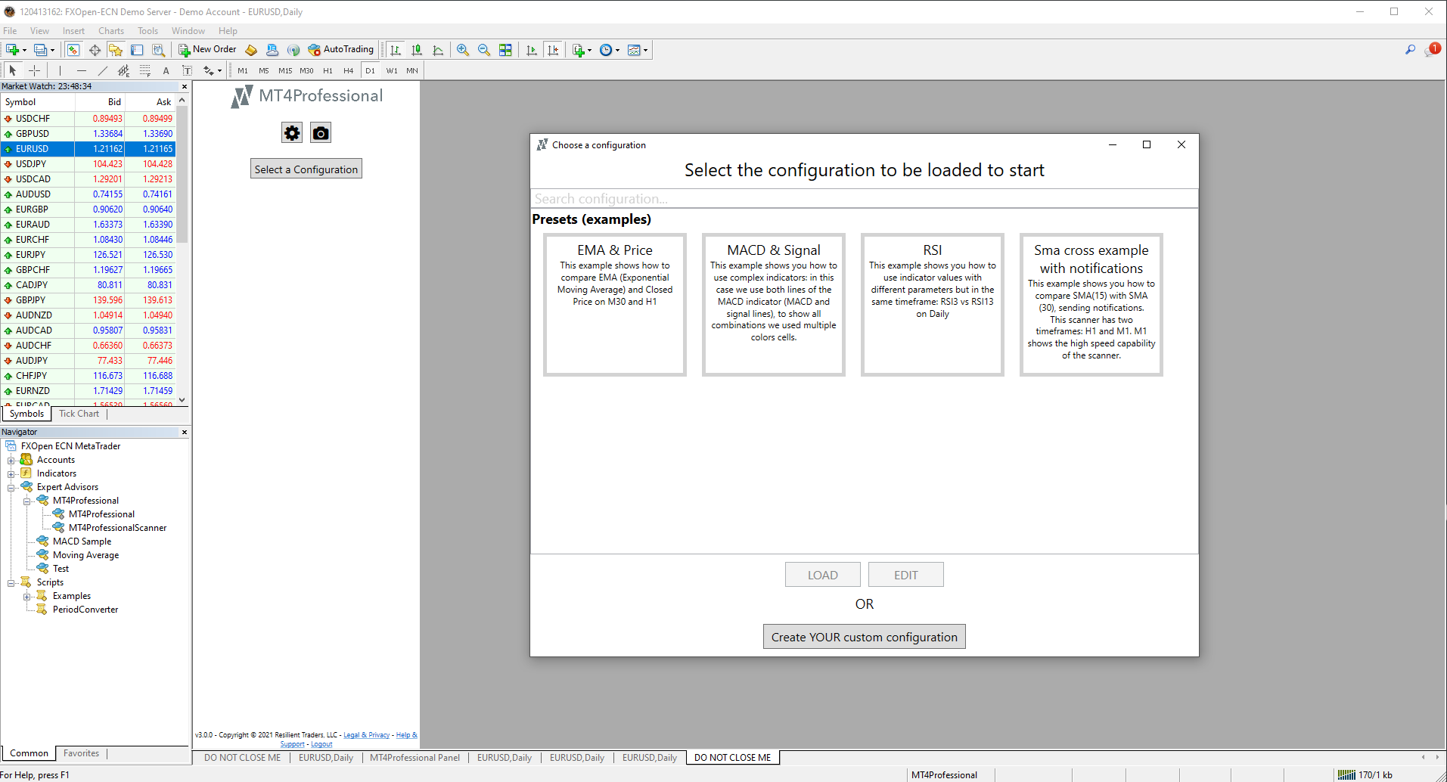1447x782 pixels.
Task: Click Create YOUR custom configuration button
Action: point(865,637)
